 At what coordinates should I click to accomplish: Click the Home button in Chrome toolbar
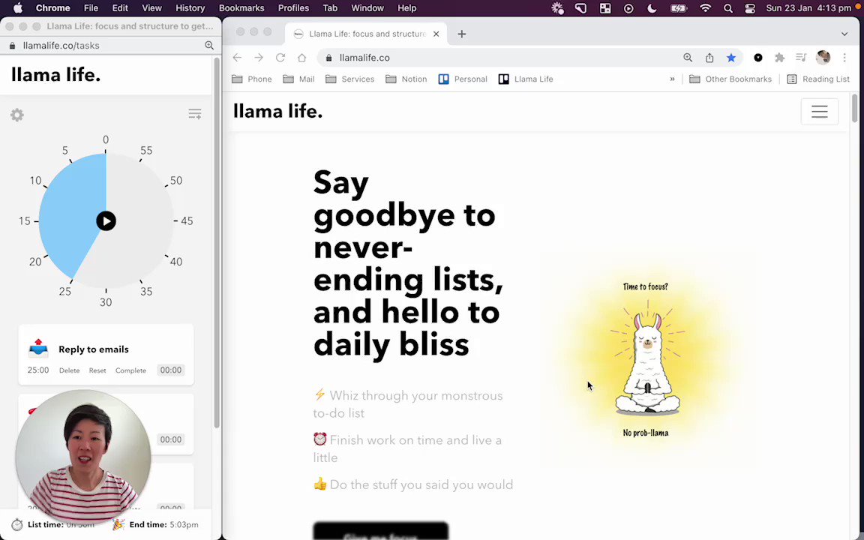coord(301,57)
